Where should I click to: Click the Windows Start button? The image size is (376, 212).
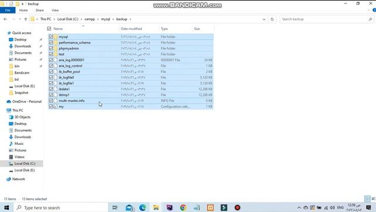6,207
